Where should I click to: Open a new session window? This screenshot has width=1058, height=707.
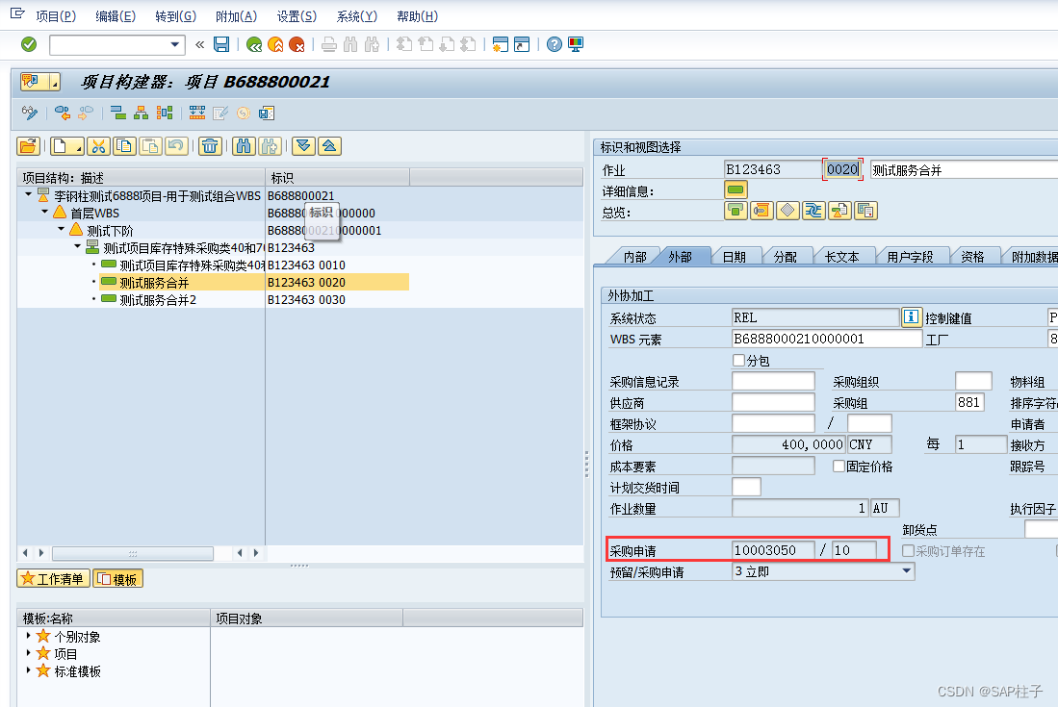tap(500, 44)
